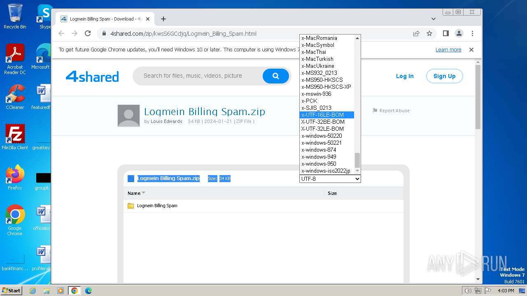Click the blue search magnifier button
Image resolution: width=527 pixels, height=296 pixels.
[276, 76]
